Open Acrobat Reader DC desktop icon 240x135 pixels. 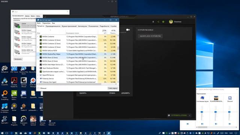point(14,82)
